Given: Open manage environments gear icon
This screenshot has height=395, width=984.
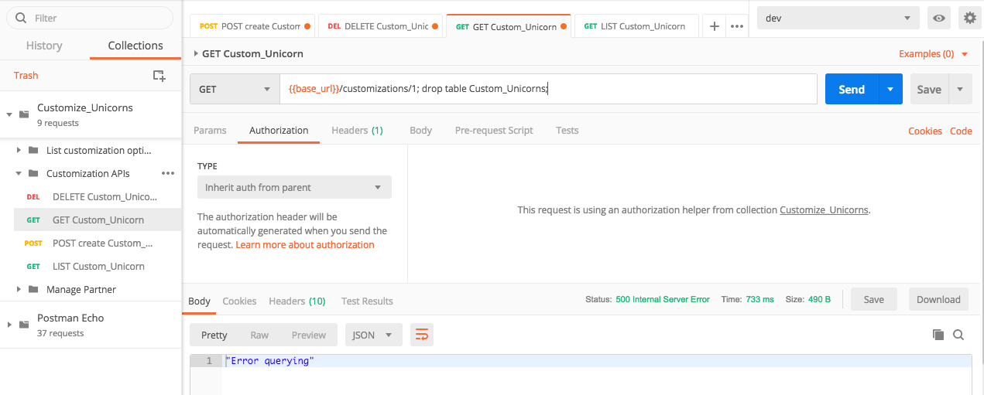Looking at the screenshot, I should click(969, 18).
